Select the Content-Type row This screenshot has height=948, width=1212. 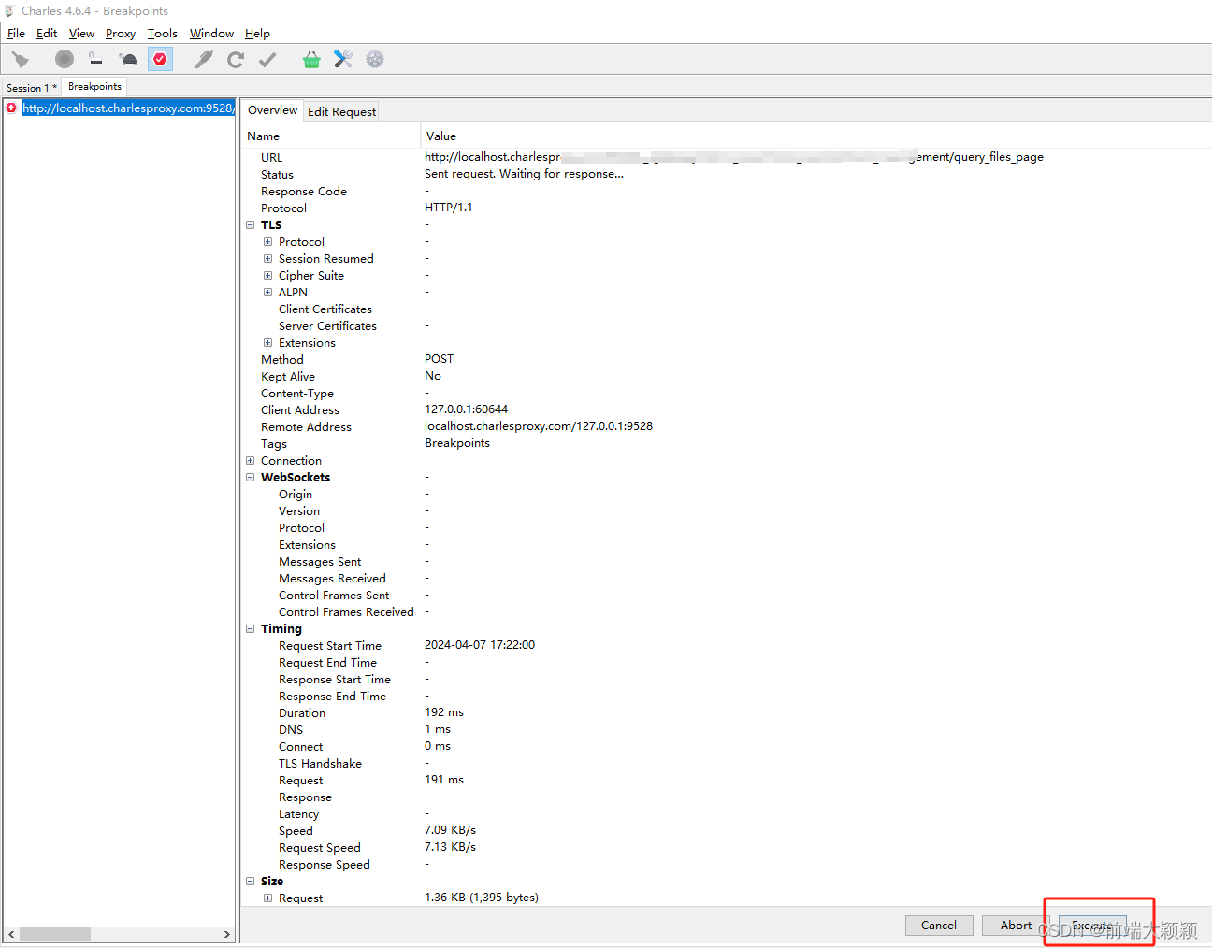point(726,394)
